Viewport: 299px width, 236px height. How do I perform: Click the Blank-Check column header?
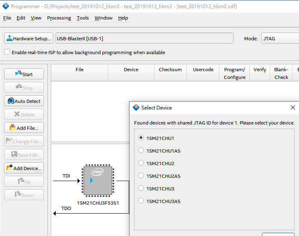tap(281, 73)
